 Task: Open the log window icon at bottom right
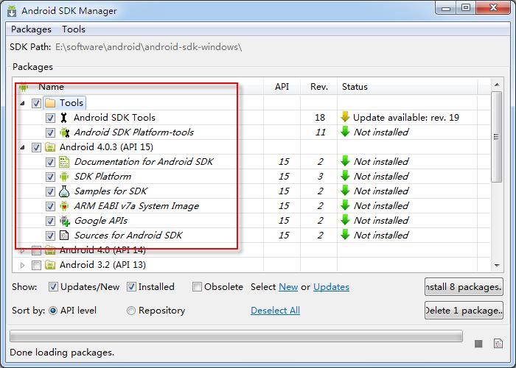498,344
